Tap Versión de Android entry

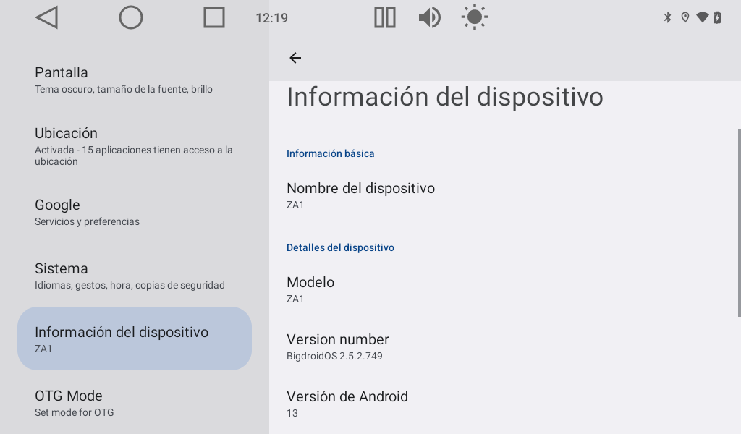click(x=504, y=404)
